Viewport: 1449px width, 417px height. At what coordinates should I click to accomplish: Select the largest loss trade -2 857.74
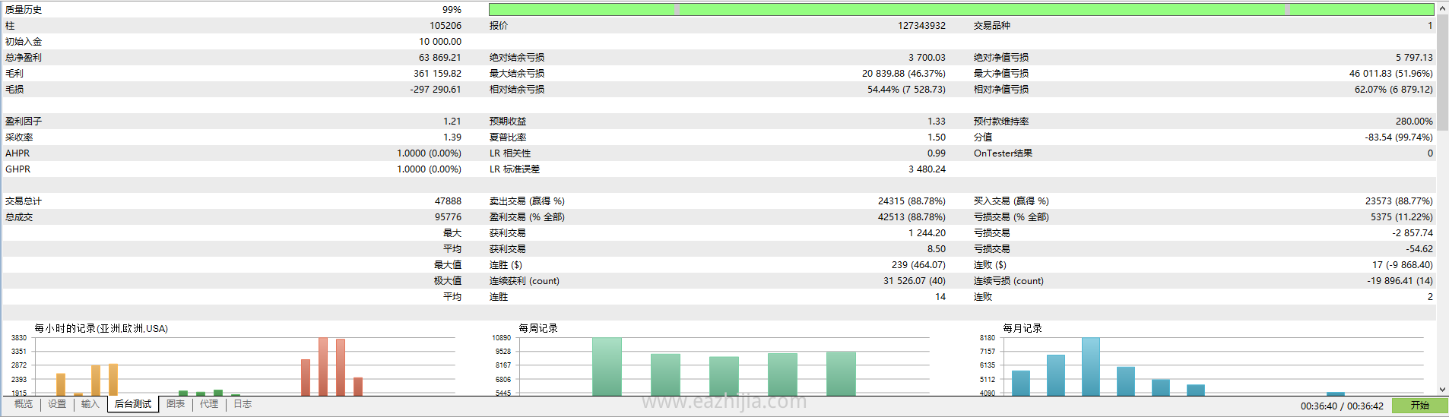1413,233
